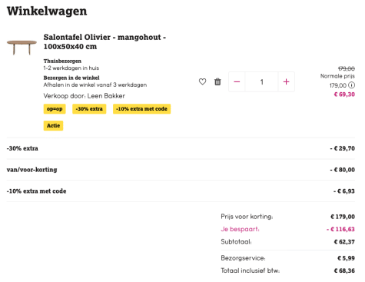Open the Salontafel Olivier mangohout product title
The height and width of the screenshot is (282, 365).
(105, 41)
